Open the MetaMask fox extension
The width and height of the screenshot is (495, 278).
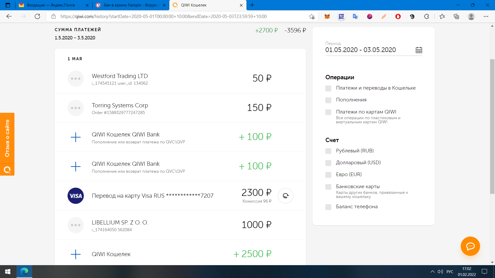point(327,16)
